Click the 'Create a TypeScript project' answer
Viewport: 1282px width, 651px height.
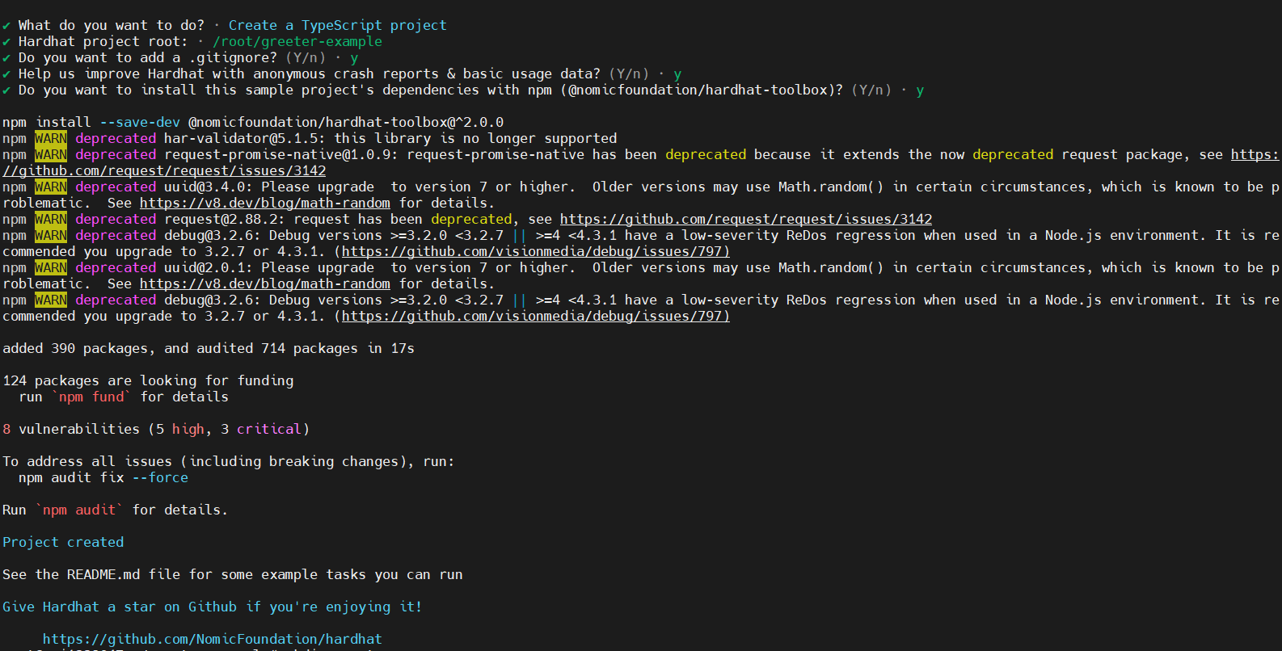(338, 25)
